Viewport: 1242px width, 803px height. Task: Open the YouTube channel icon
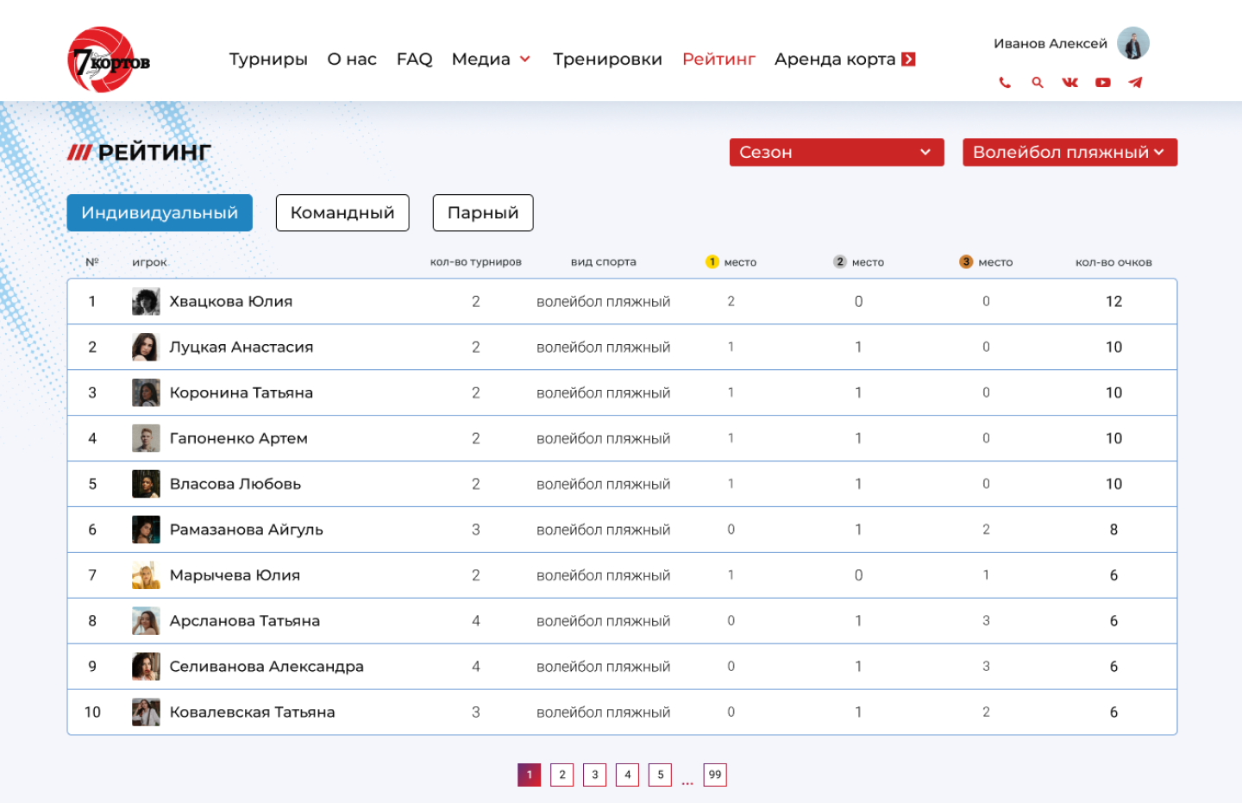[x=1102, y=83]
